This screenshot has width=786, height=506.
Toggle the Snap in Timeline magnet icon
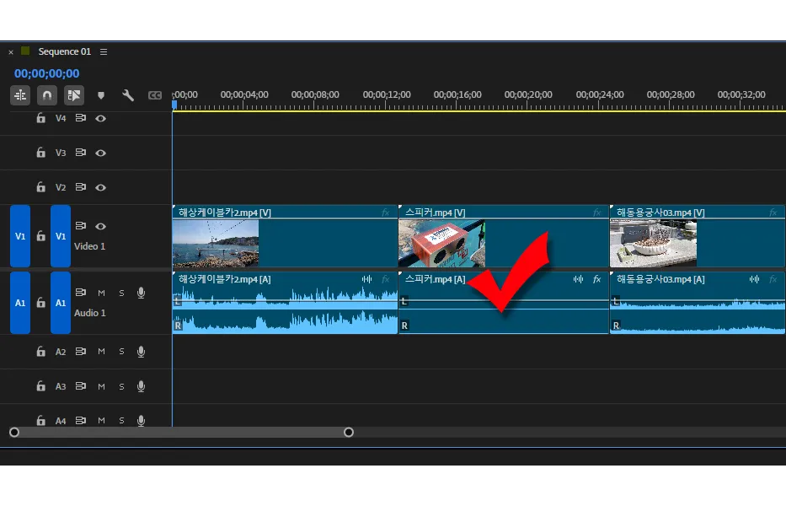(x=47, y=95)
